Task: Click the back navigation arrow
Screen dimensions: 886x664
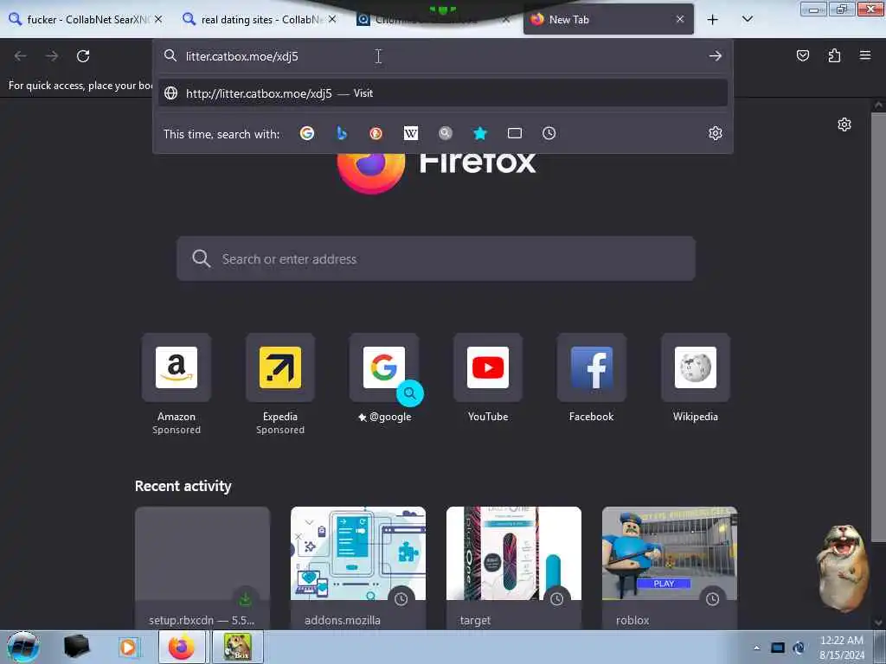Action: [21, 56]
